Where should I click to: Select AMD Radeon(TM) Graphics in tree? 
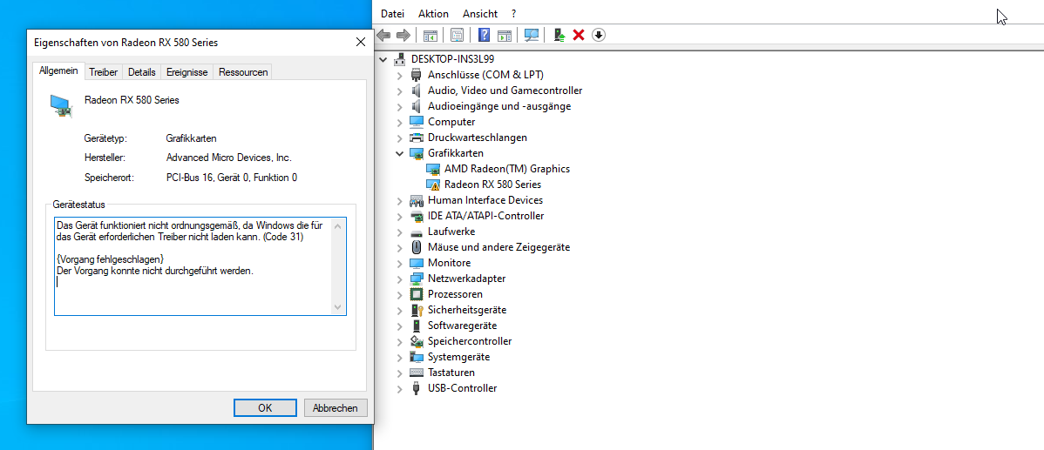[x=506, y=169]
